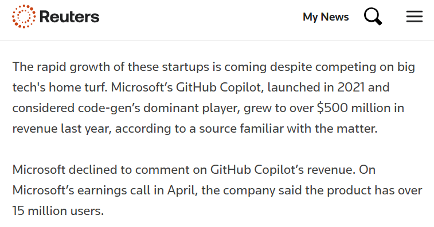
Task: Go to My News
Action: [x=326, y=17]
